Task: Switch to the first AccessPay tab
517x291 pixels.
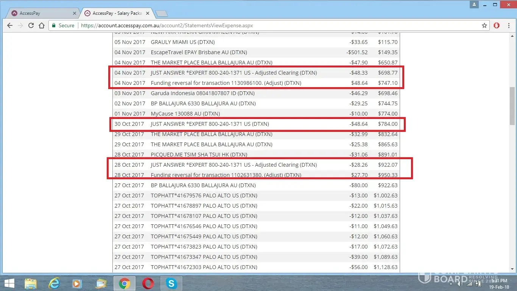Action: [x=38, y=13]
